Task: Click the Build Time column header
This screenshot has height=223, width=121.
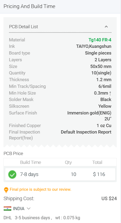Action: 31,162
